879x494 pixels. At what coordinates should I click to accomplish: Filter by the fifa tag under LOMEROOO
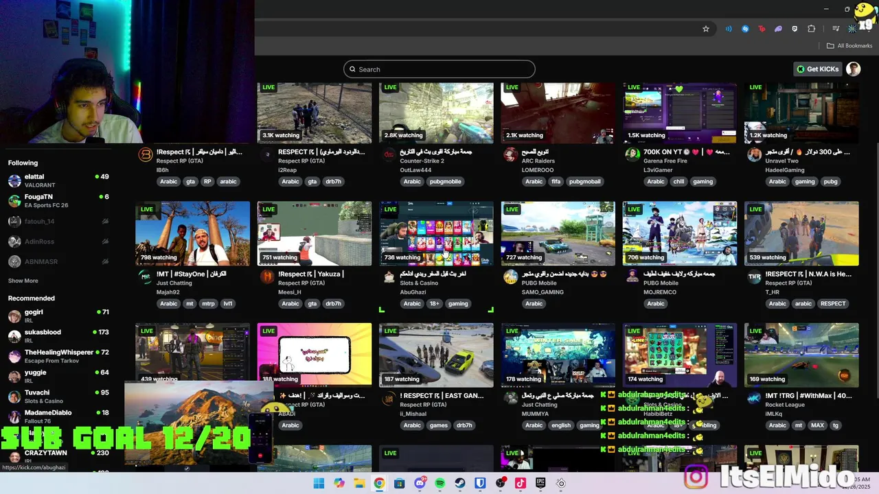point(556,182)
